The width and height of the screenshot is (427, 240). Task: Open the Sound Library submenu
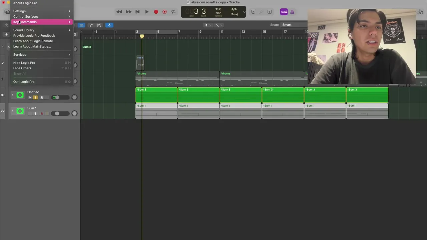(42, 30)
